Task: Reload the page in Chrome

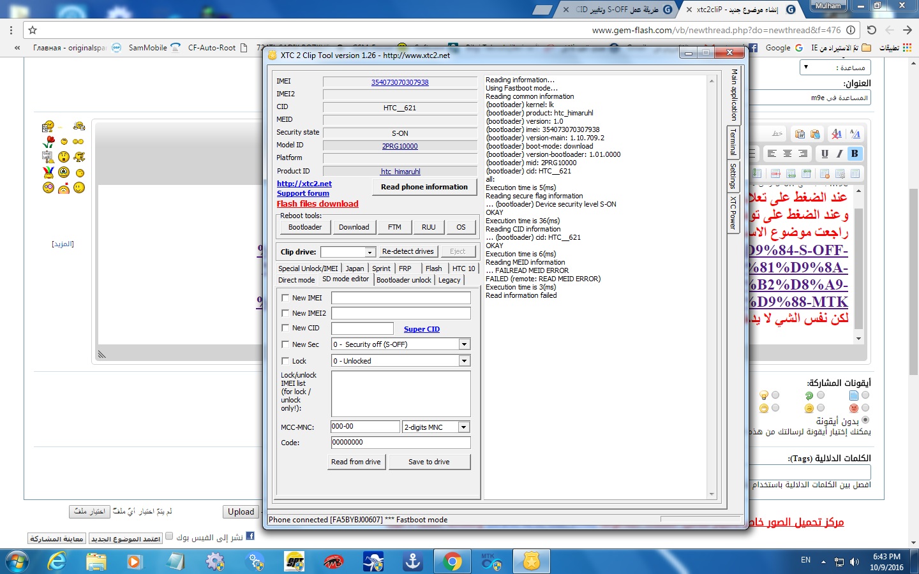Action: [x=871, y=30]
